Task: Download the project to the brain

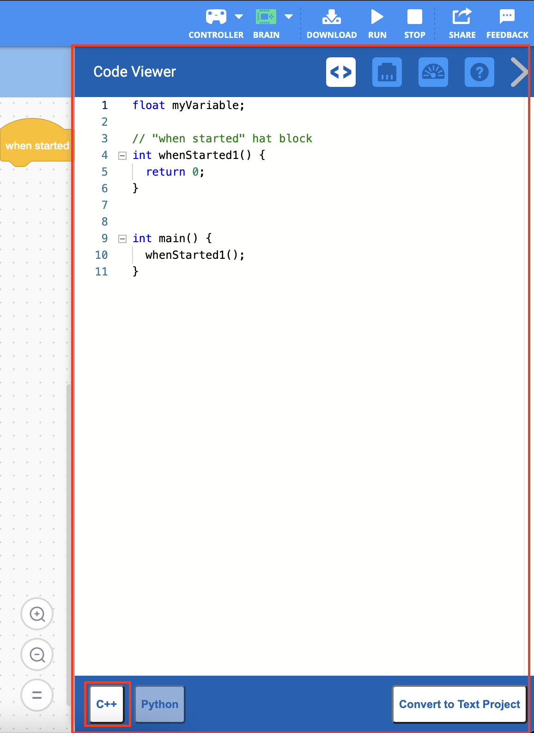Action: tap(331, 24)
